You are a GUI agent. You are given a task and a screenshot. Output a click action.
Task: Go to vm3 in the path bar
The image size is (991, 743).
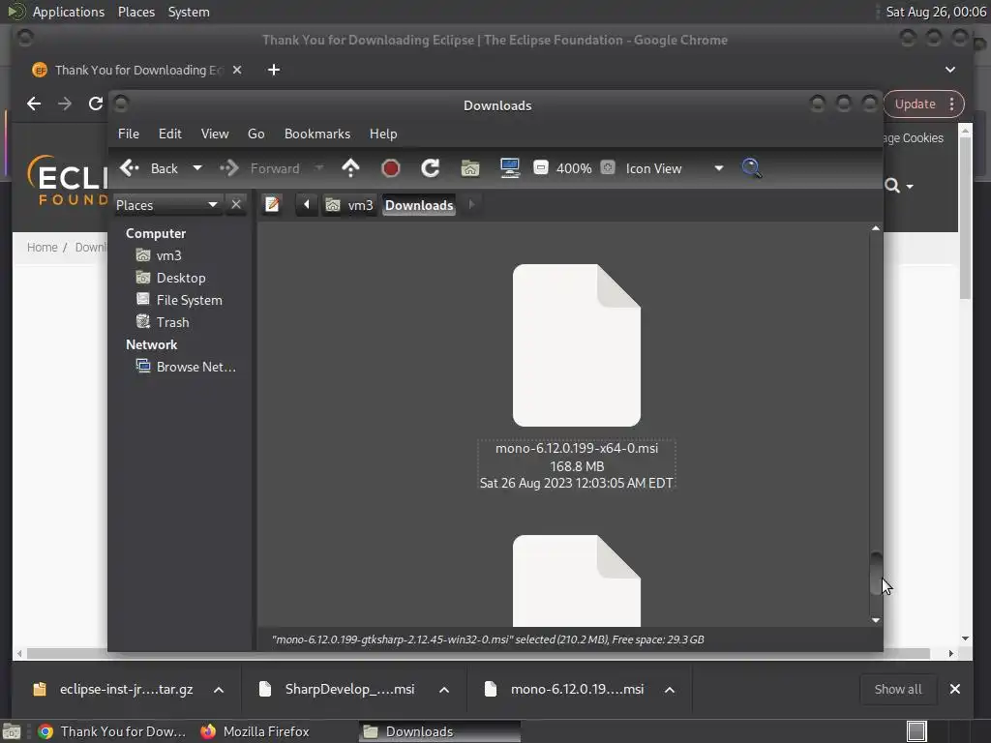coord(349,205)
